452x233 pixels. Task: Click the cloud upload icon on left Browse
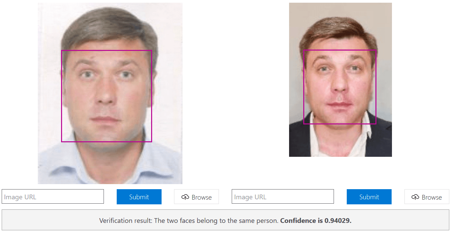tap(185, 197)
